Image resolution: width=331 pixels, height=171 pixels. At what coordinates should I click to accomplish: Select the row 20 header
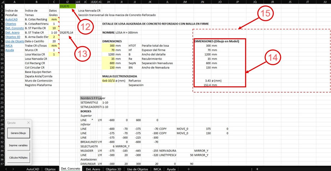pos(2,89)
